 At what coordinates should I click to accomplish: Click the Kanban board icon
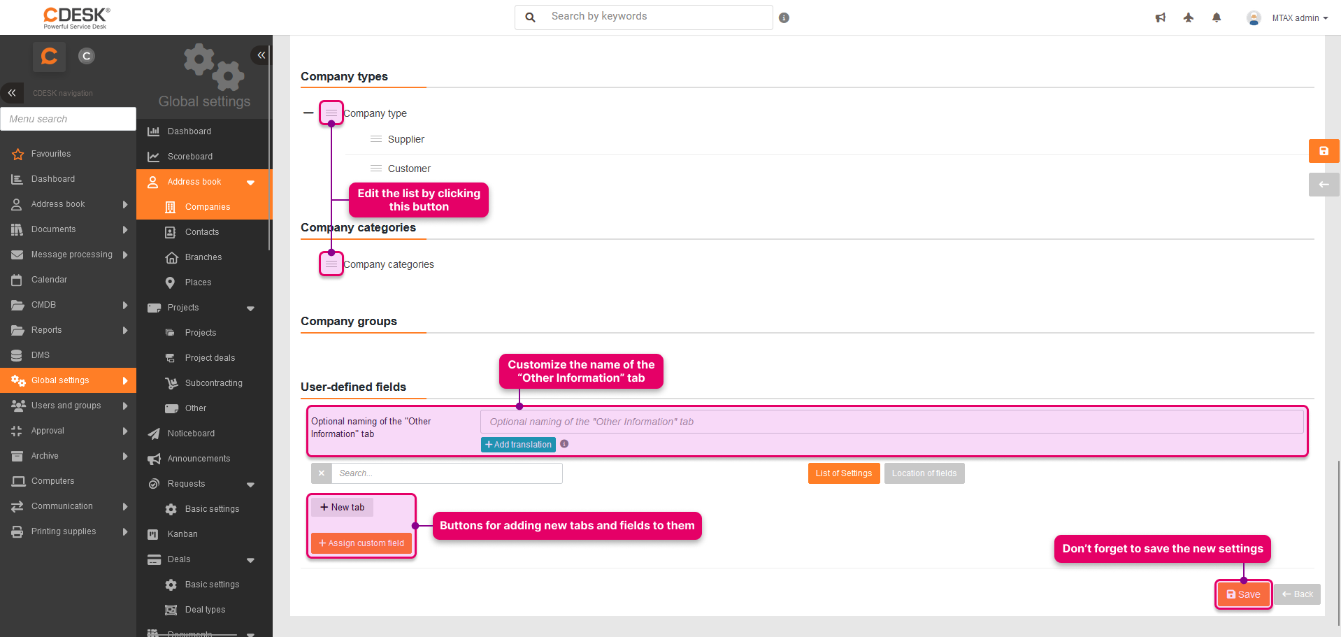[x=153, y=534]
